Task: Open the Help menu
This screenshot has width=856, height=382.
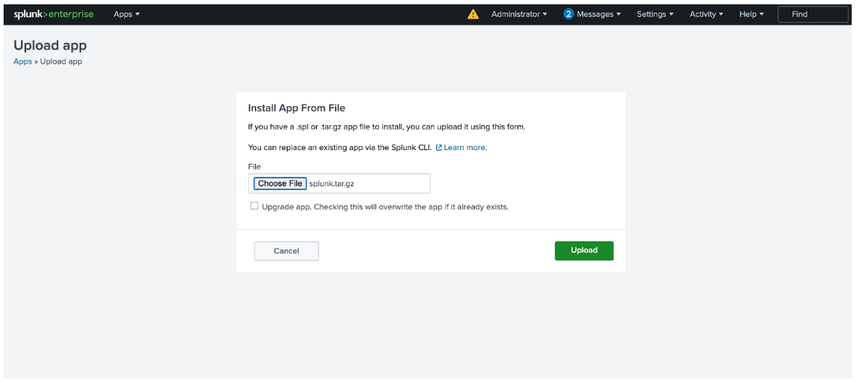Action: point(752,14)
